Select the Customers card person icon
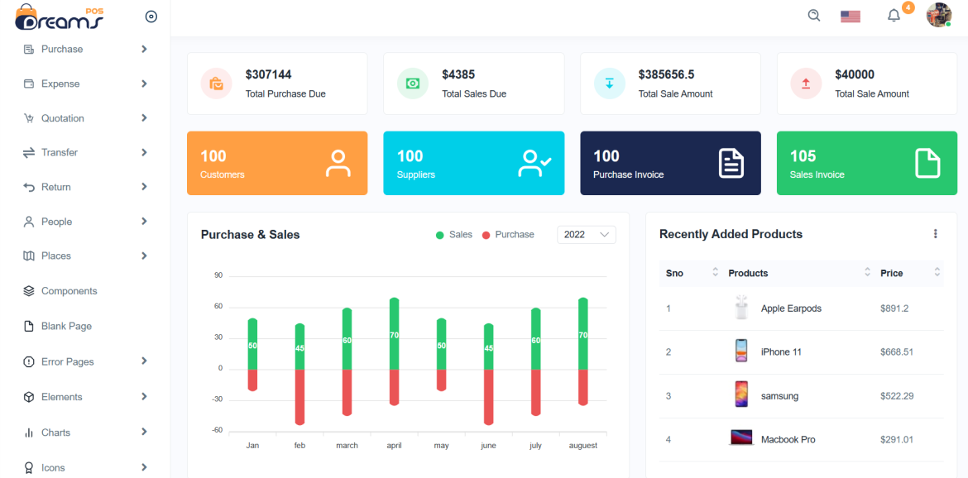 [x=338, y=163]
